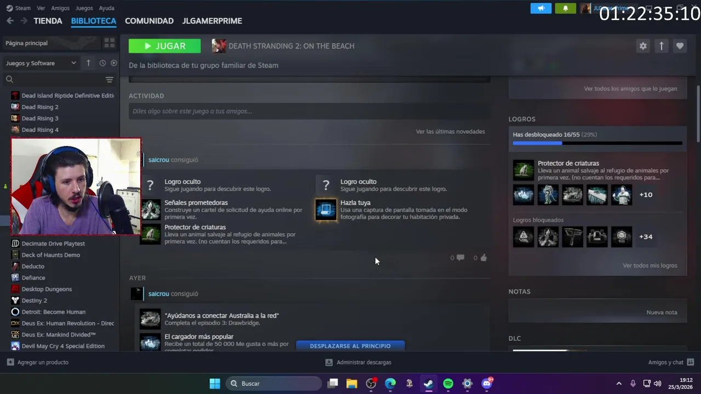
Task: Add game to favorites heart icon
Action: click(680, 46)
